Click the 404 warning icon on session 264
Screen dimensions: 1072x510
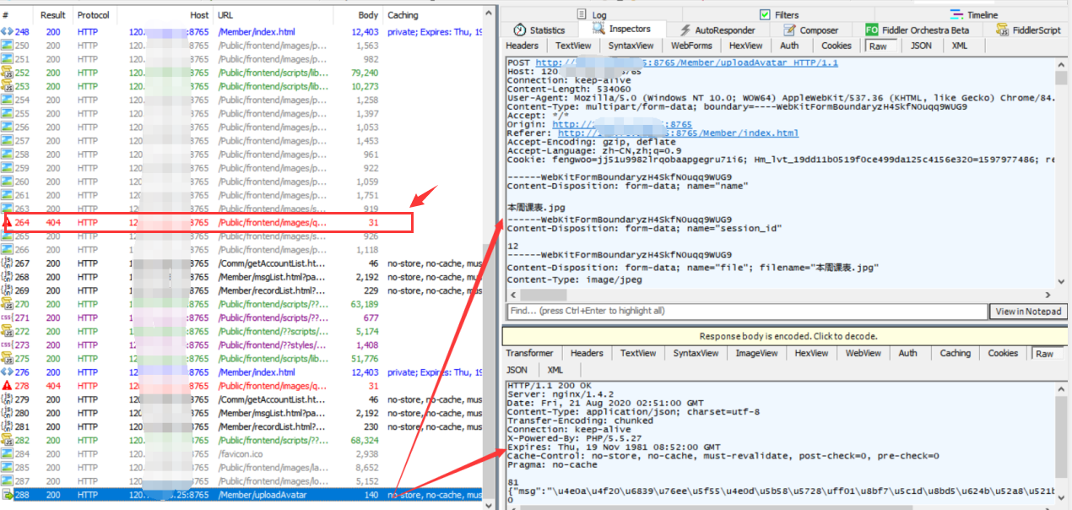(x=7, y=223)
